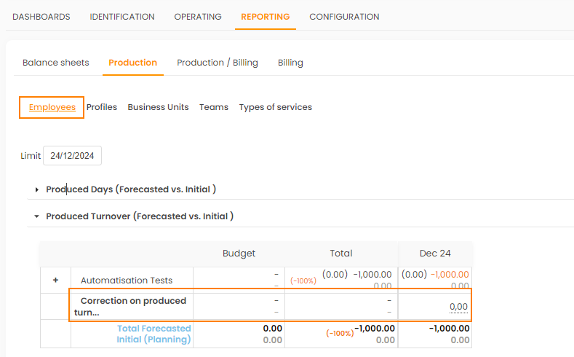The height and width of the screenshot is (357, 574).
Task: Click the Employees link
Action: (52, 107)
